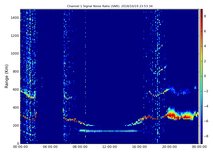Click the colorbar label 2
The width and height of the screenshot is (213, 159).
205,61
